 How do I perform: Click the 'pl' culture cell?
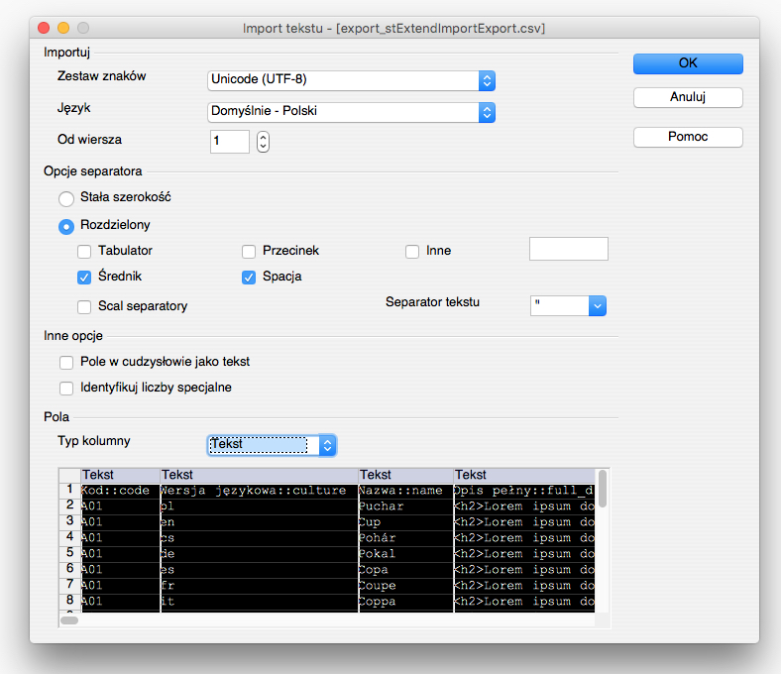coord(259,506)
